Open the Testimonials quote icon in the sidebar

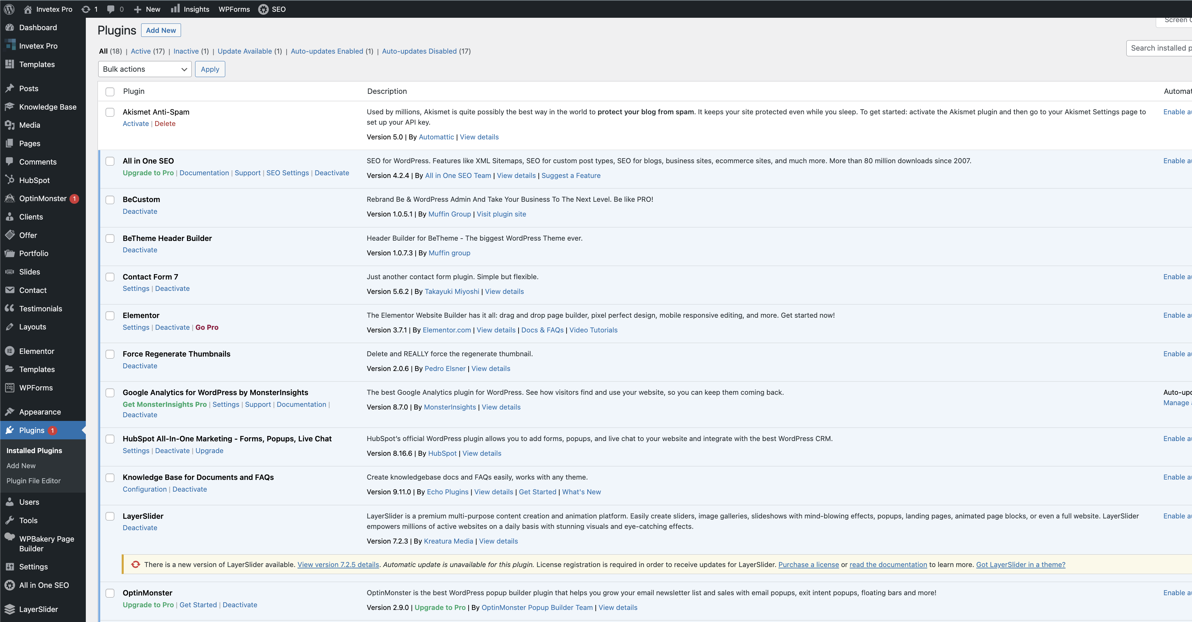[x=10, y=308]
